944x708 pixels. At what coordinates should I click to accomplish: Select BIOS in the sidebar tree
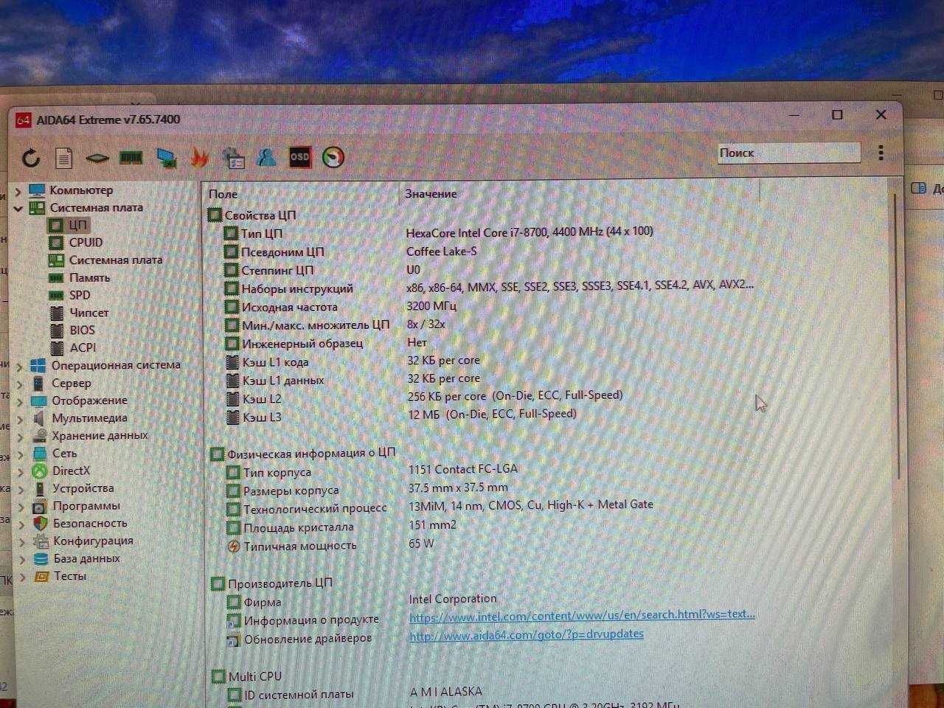point(82,330)
